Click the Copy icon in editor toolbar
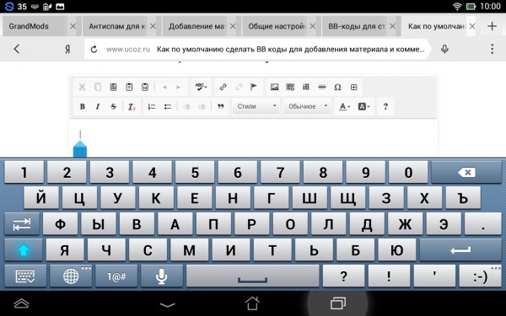The image size is (506, 316). coord(98,87)
